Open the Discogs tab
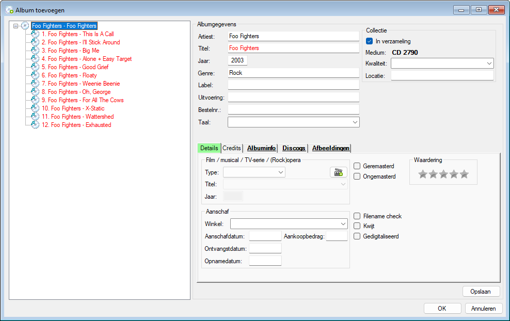Screen dimensions: 510x321 [x=294, y=148]
